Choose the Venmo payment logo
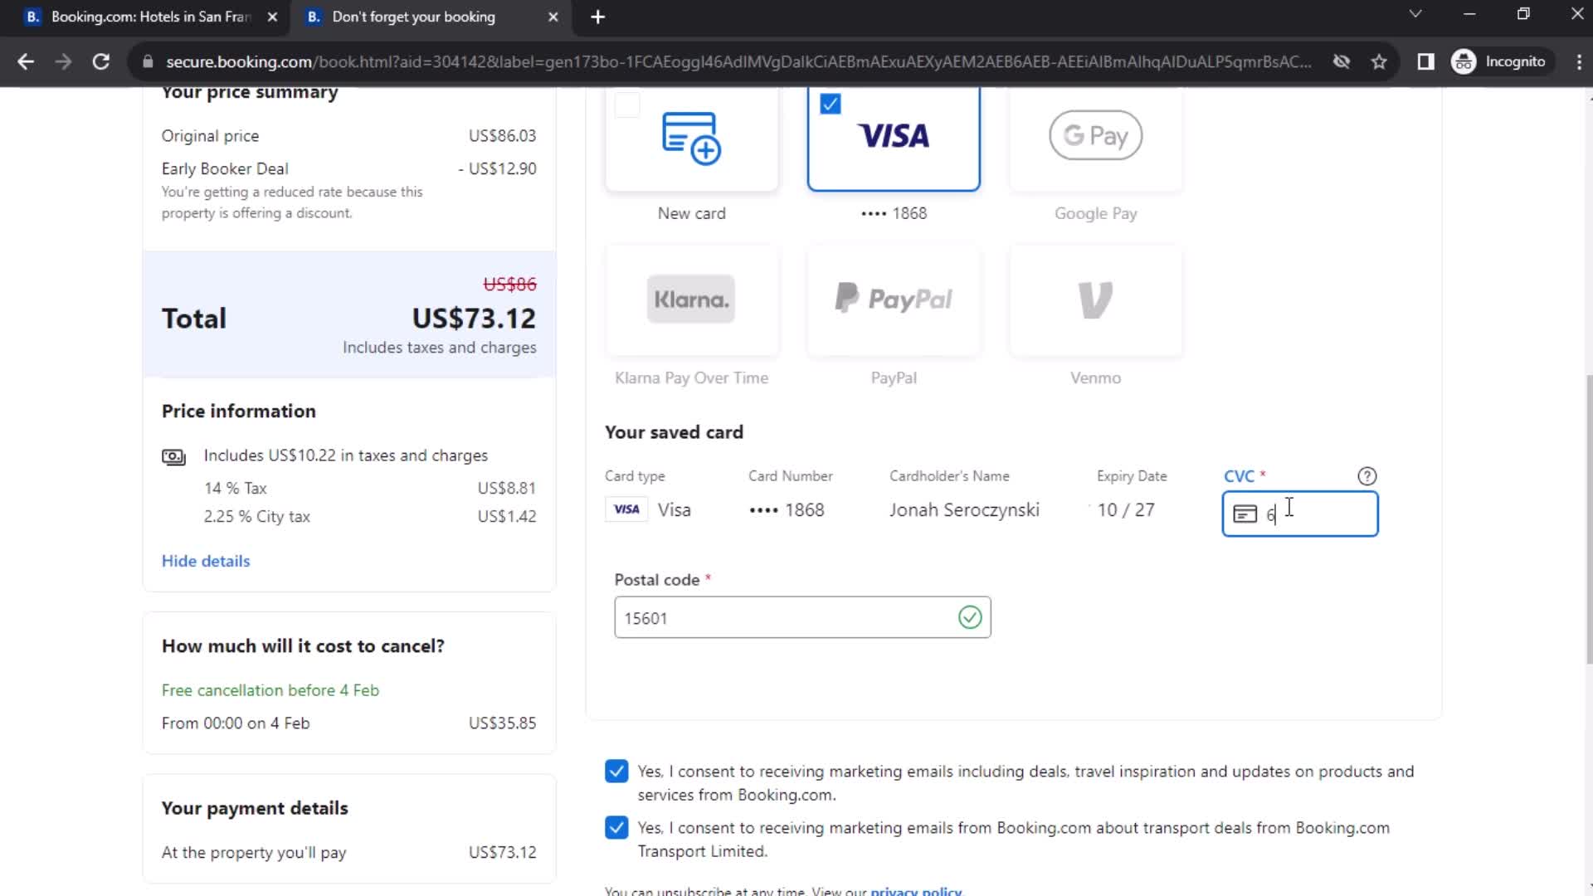Screen dimensions: 1593x896 pos(1095,299)
